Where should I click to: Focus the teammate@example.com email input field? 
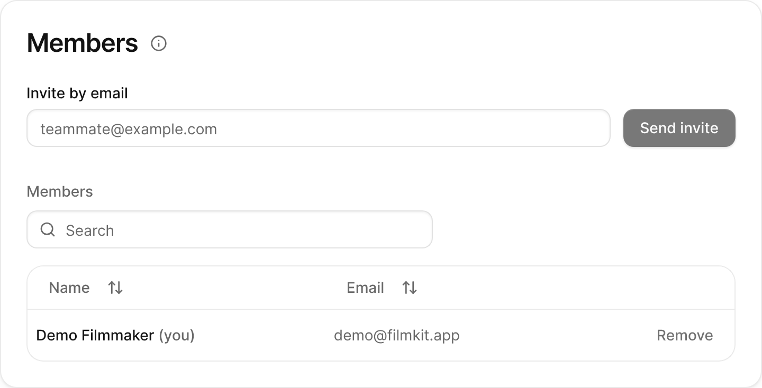pyautogui.click(x=319, y=128)
